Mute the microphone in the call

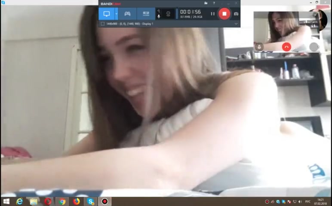pos(259,47)
